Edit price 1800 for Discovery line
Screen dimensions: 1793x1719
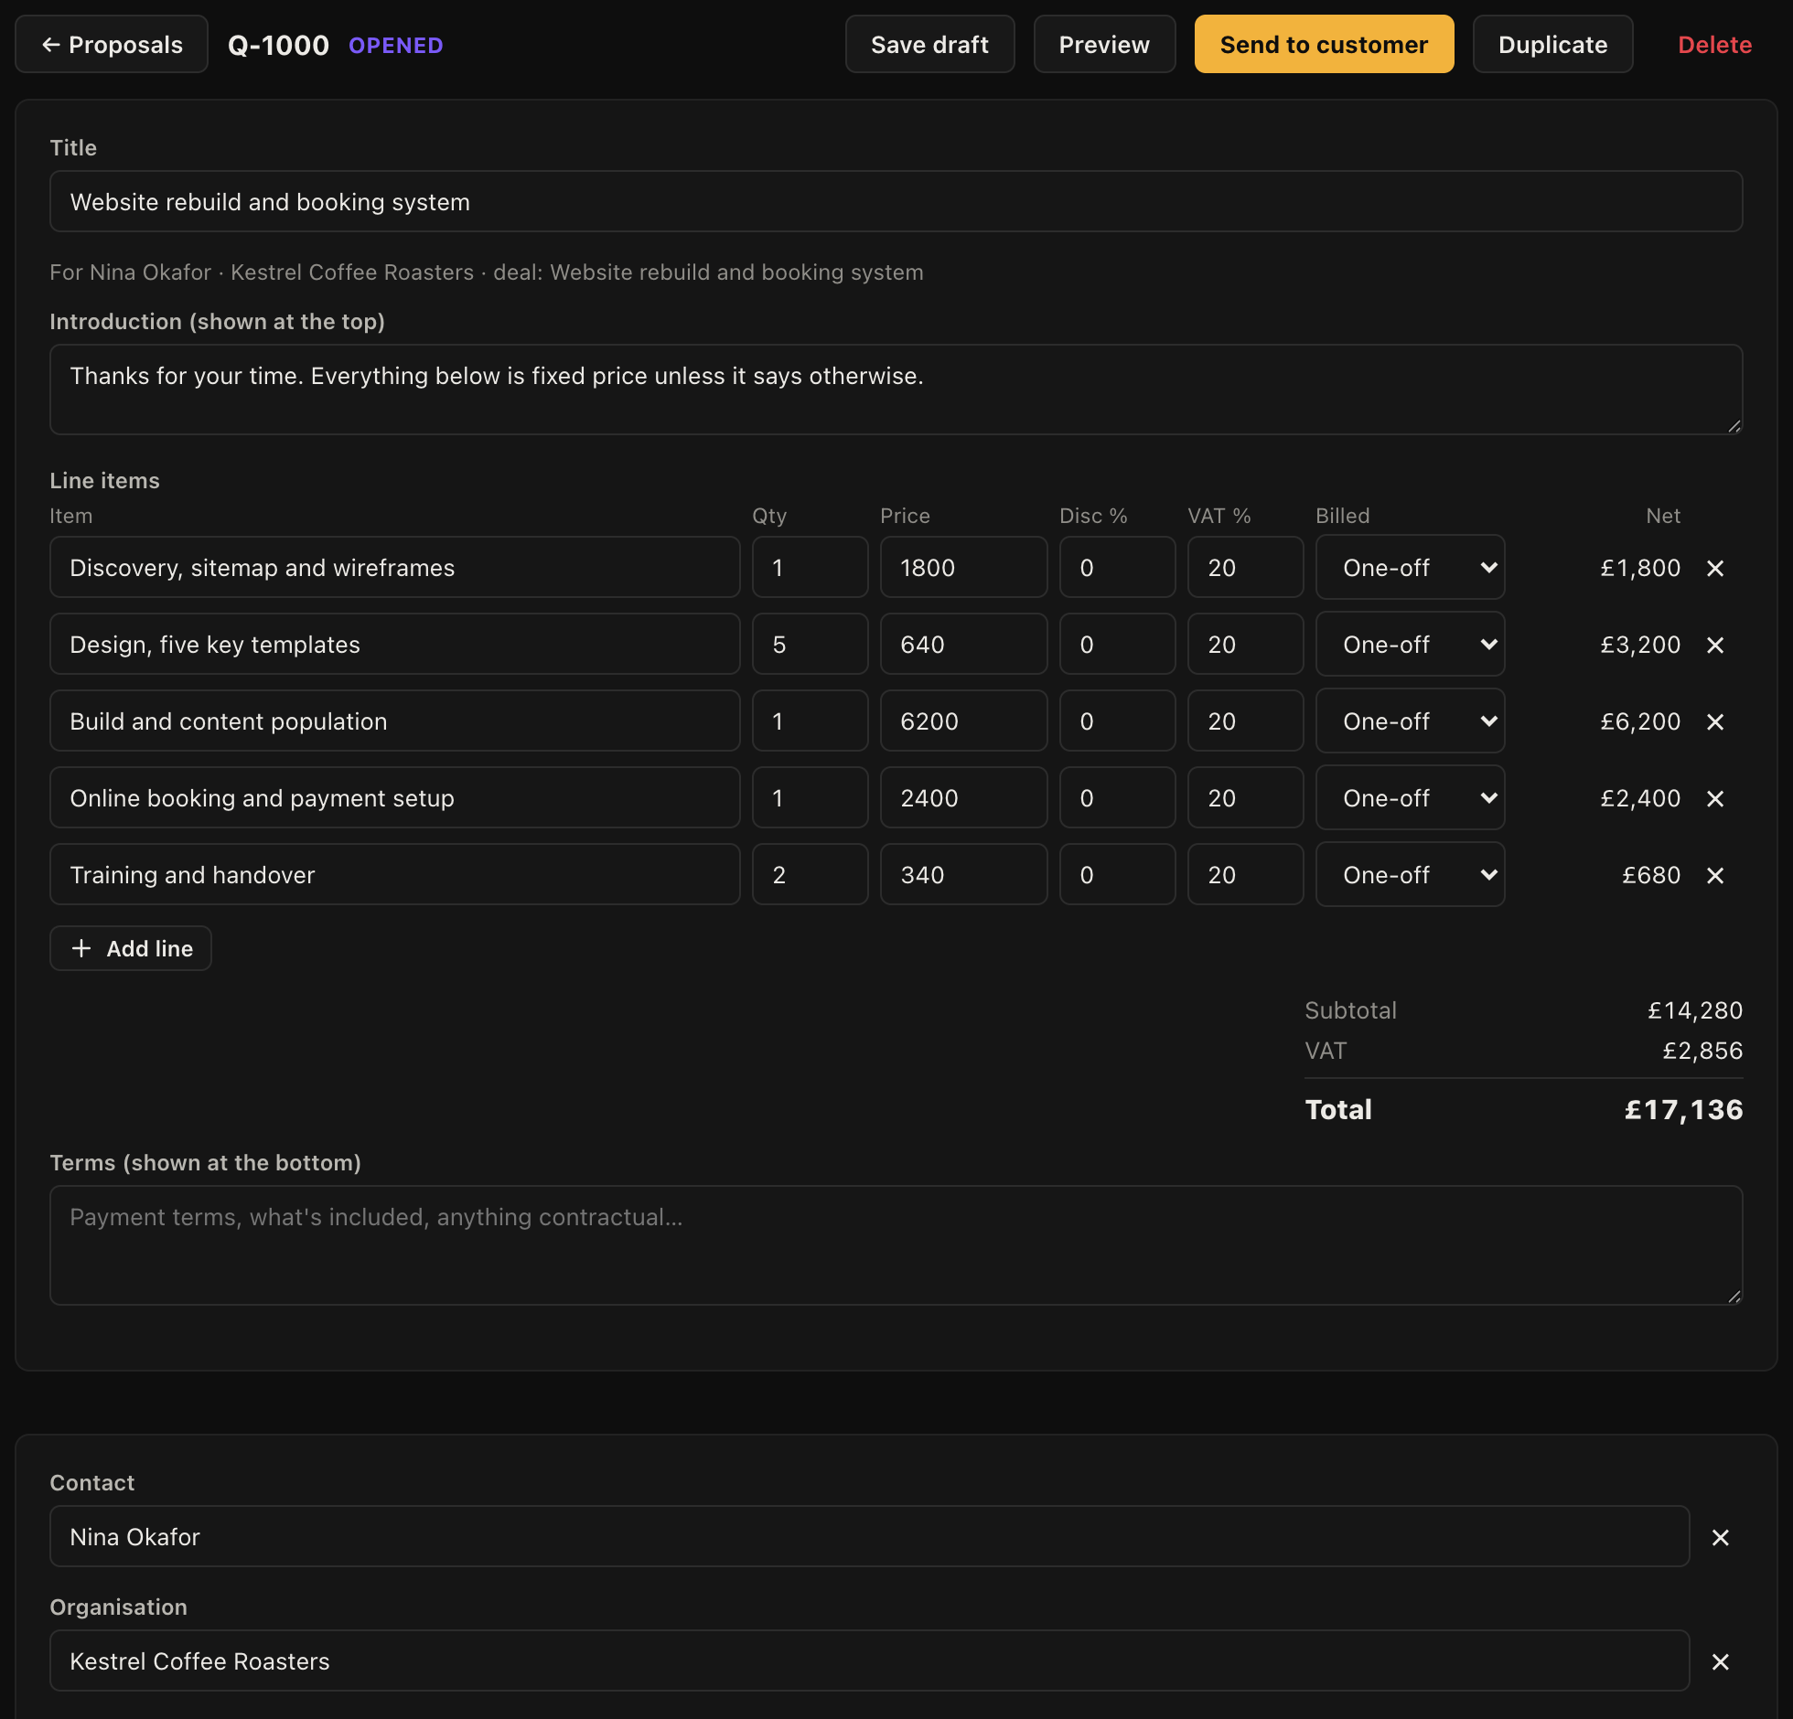point(963,567)
